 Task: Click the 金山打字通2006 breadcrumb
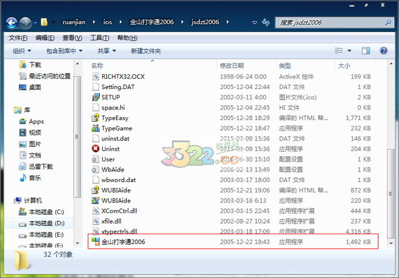[x=151, y=22]
